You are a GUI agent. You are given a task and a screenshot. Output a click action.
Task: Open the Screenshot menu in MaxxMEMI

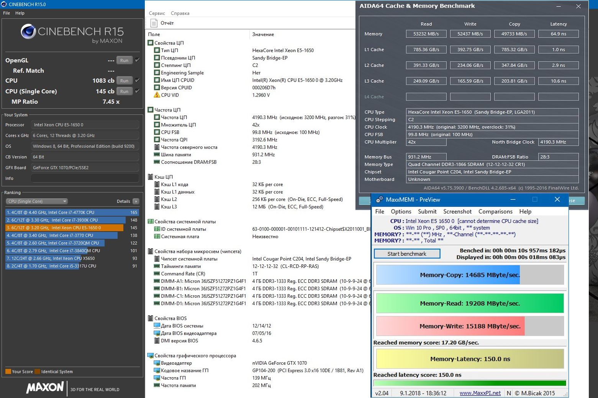(x=457, y=212)
